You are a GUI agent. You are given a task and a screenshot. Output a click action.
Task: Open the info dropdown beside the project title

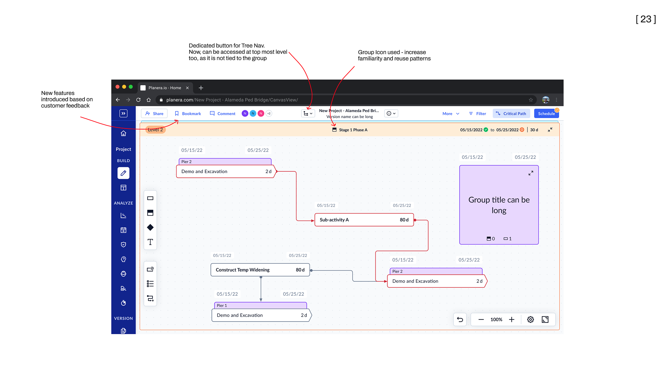pos(391,113)
